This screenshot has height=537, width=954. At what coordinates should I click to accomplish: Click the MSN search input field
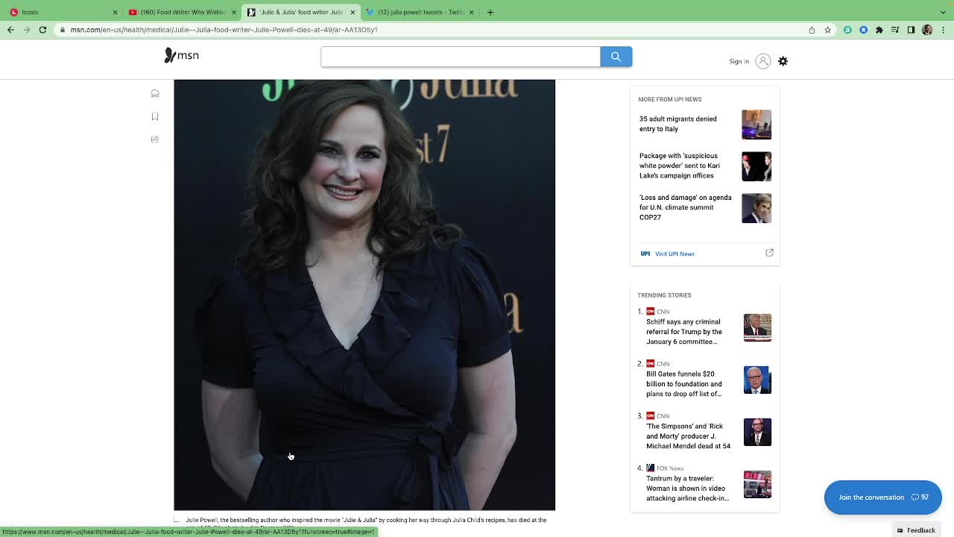coord(461,57)
